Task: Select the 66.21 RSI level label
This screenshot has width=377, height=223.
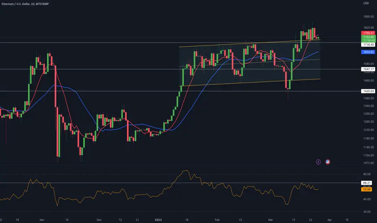Action: click(x=366, y=183)
